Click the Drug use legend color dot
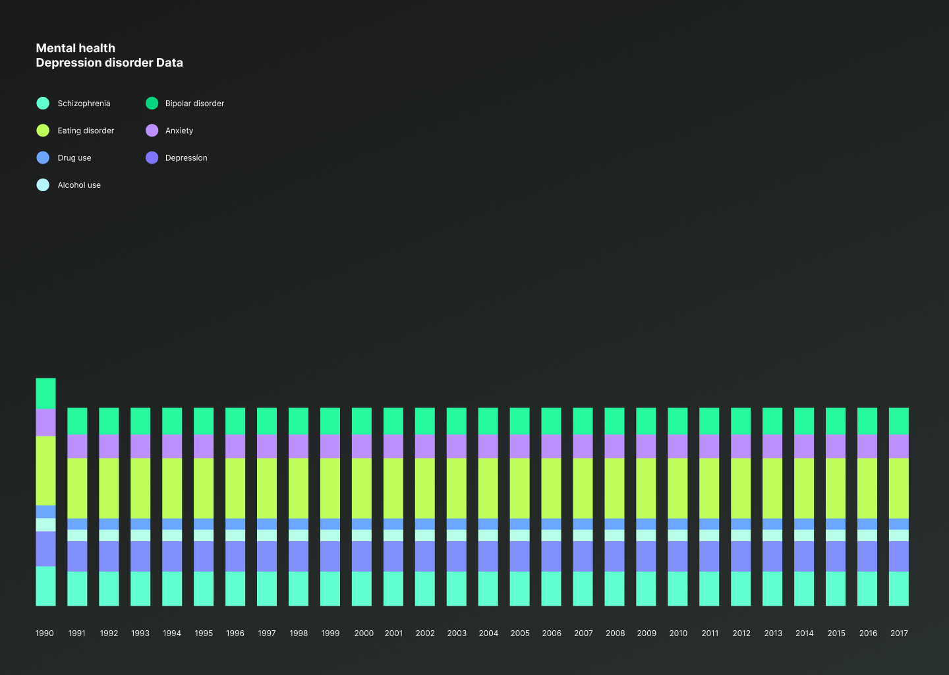The image size is (949, 675). click(x=43, y=158)
